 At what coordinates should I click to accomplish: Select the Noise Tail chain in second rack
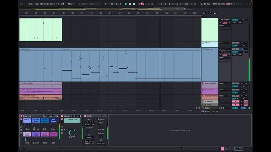click(x=72, y=120)
